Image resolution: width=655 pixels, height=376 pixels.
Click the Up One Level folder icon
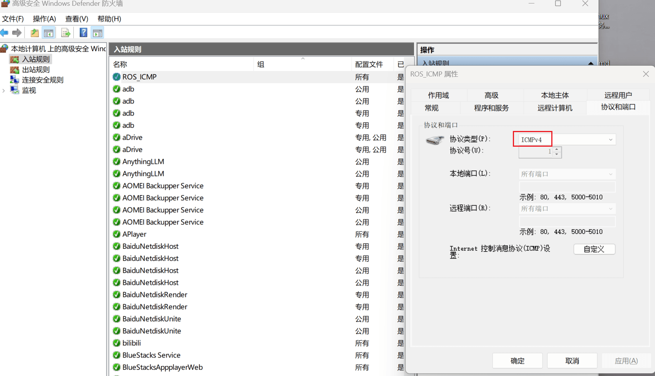point(35,33)
